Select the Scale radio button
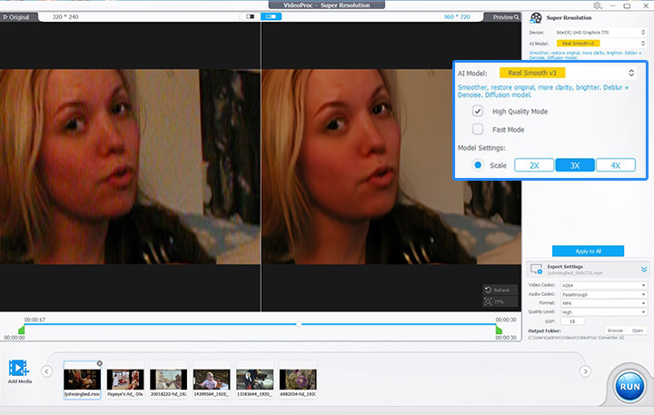 coord(478,165)
